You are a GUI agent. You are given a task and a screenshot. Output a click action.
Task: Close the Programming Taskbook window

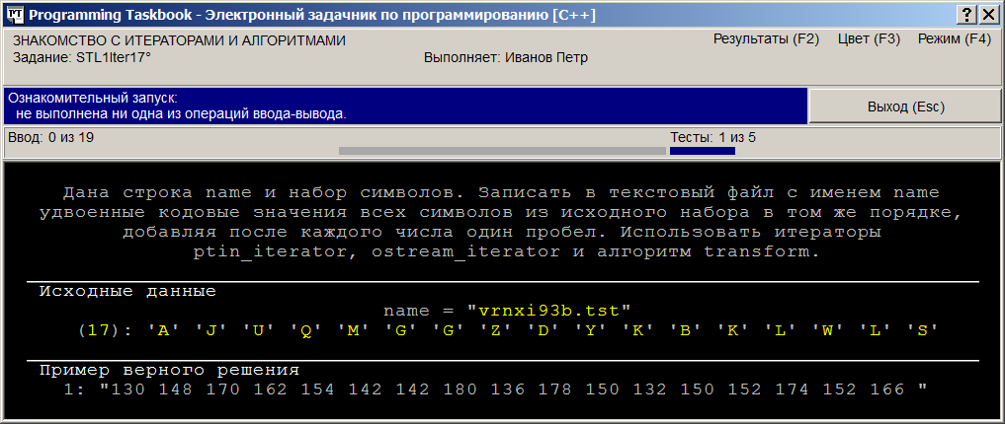click(987, 15)
